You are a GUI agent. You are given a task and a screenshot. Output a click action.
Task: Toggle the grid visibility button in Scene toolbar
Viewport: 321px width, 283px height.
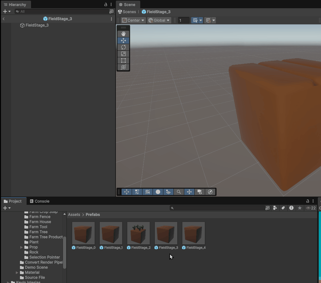pos(195,20)
